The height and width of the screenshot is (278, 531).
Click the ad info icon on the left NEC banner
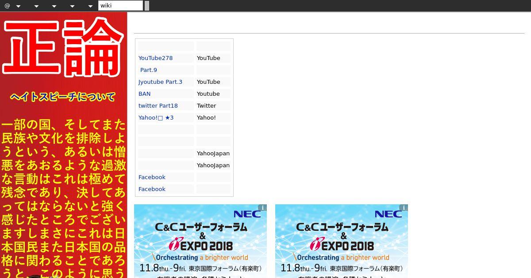pyautogui.click(x=262, y=208)
